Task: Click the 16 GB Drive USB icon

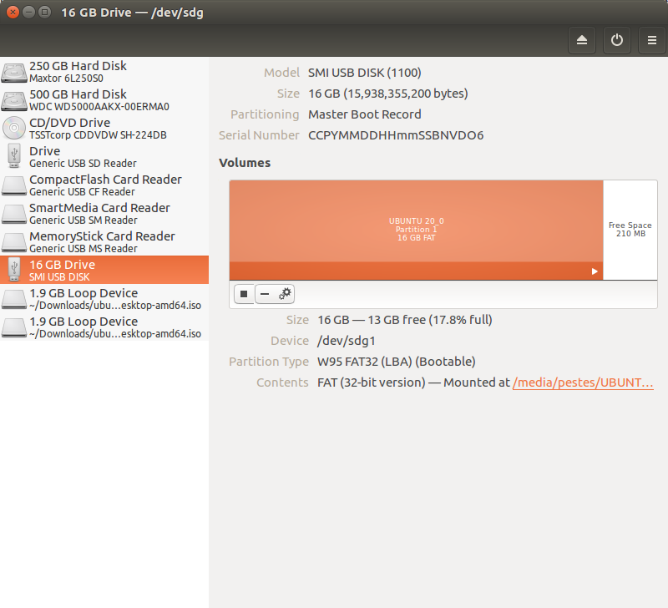Action: pyautogui.click(x=14, y=270)
